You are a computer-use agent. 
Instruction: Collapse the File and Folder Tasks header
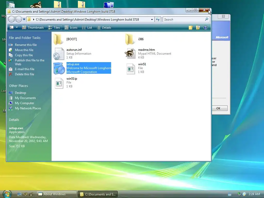25,38
